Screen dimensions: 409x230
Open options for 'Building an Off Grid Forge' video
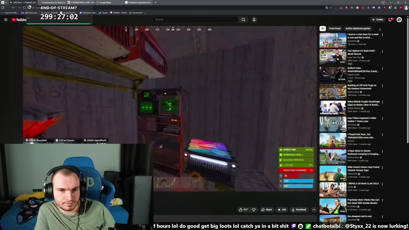[x=382, y=86]
